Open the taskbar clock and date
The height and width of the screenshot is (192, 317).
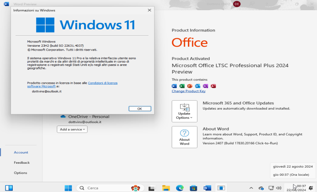[x=297, y=188]
